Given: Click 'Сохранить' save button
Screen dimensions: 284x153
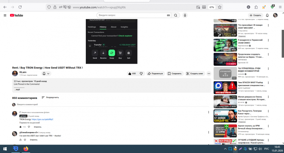Looking at the screenshot, I should tap(175, 74).
